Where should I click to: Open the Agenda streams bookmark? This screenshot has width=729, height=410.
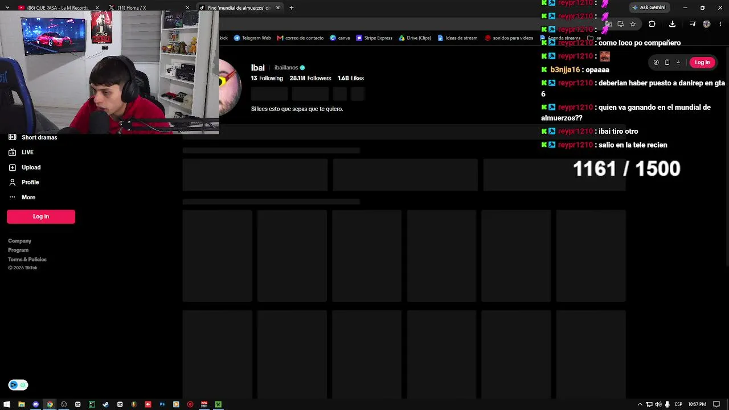[560, 38]
